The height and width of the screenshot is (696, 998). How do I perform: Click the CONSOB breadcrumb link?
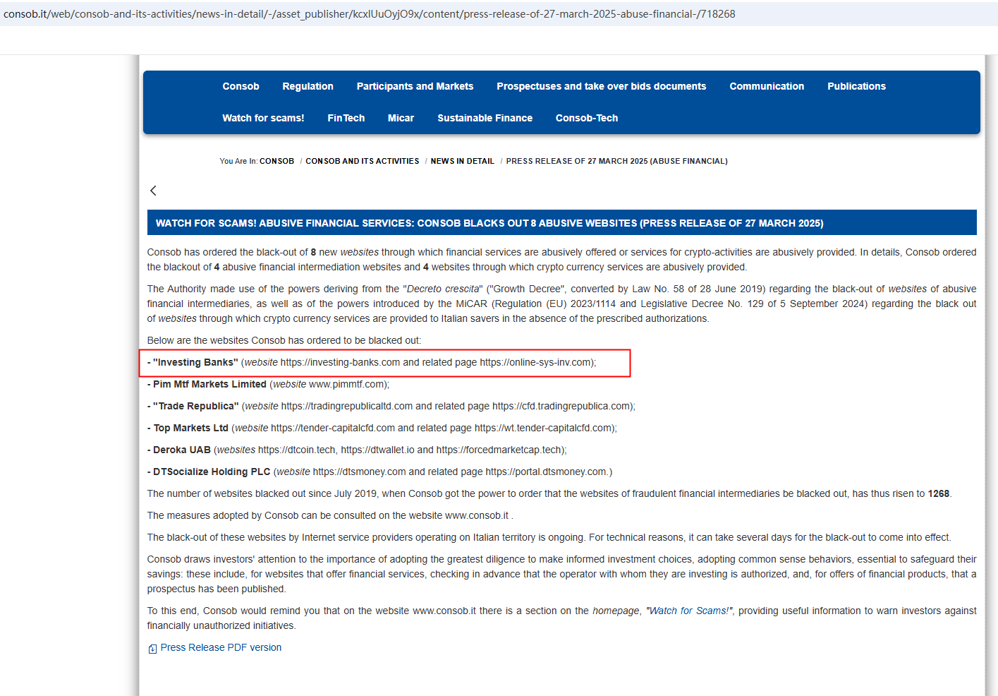coord(276,161)
